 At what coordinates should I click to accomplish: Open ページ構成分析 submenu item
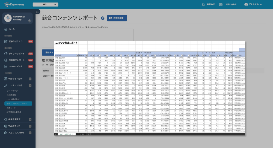(x=13, y=99)
